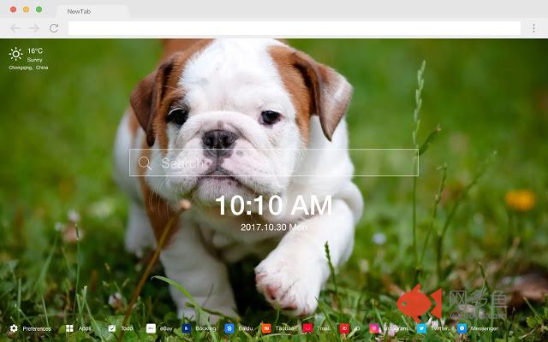Launch the eBay shortcut
Viewport: 548px width, 342px height.
151,328
